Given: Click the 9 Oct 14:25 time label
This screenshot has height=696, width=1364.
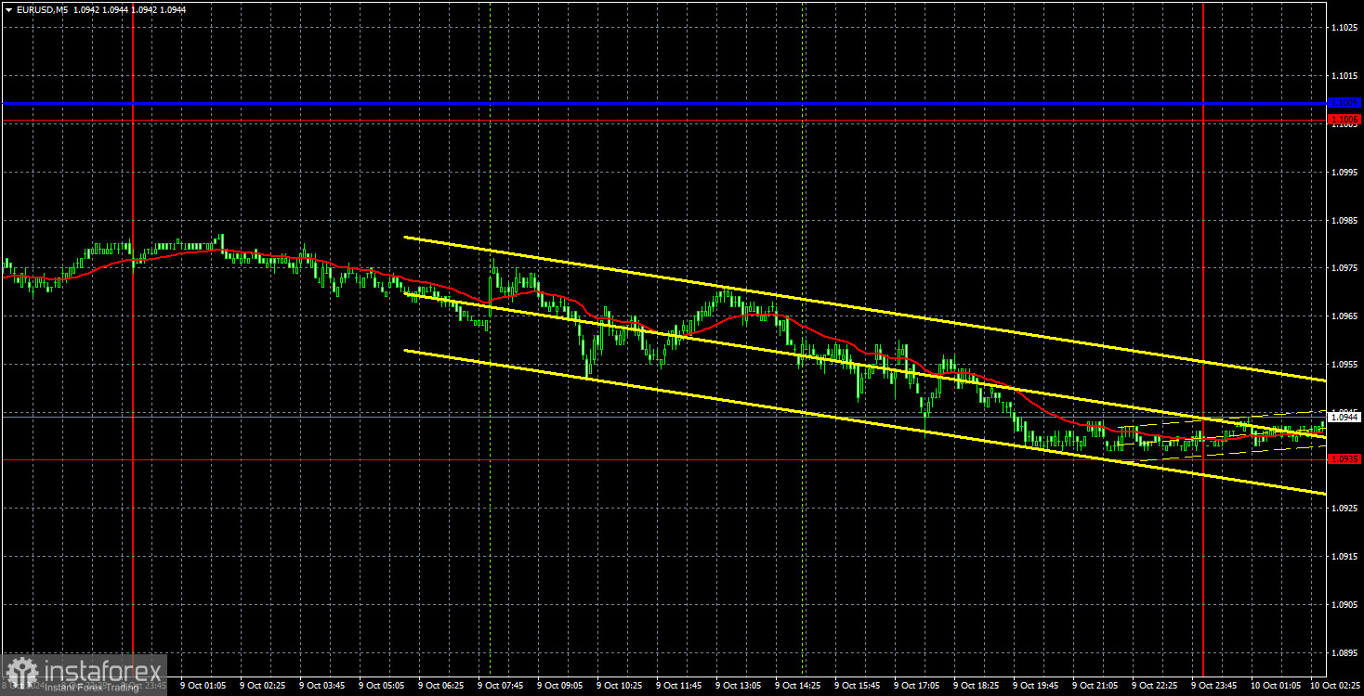Looking at the screenshot, I should (798, 687).
